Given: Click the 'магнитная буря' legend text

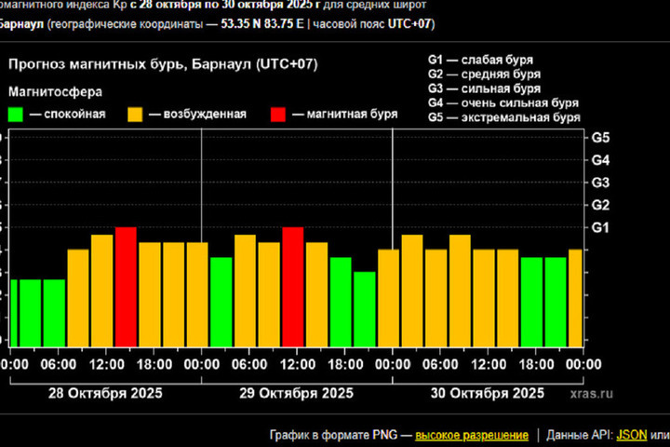Looking at the screenshot, I should coord(344,115).
